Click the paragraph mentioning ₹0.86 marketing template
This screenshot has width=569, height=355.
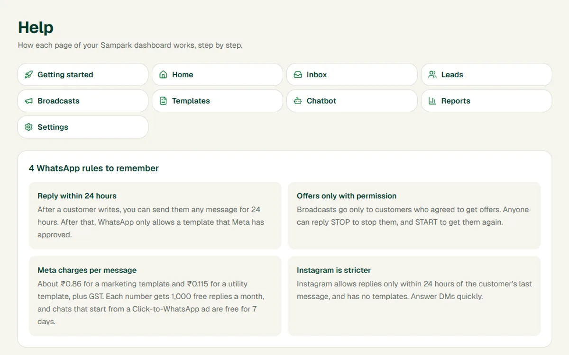pyautogui.click(x=151, y=302)
